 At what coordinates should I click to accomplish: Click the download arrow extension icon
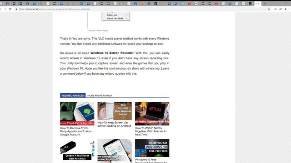pyautogui.click(x=286, y=9)
